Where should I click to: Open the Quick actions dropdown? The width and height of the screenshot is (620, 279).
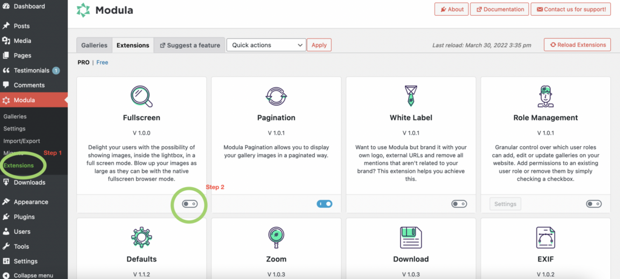(266, 45)
